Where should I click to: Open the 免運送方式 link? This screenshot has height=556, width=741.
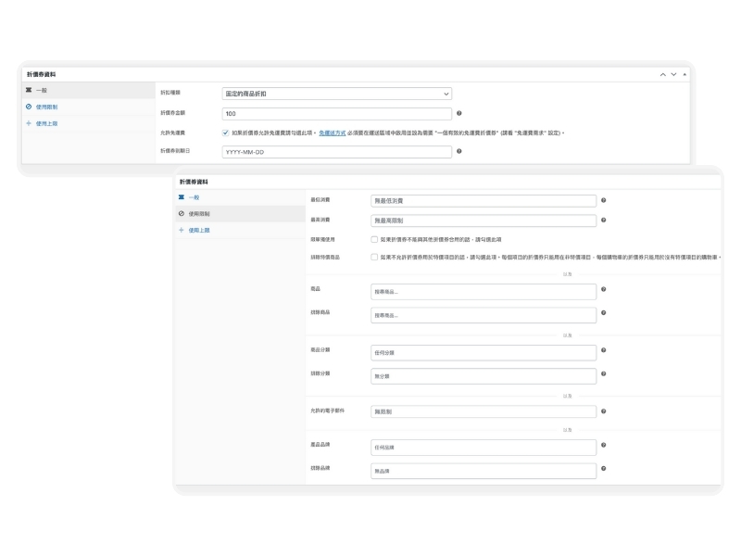[332, 133]
